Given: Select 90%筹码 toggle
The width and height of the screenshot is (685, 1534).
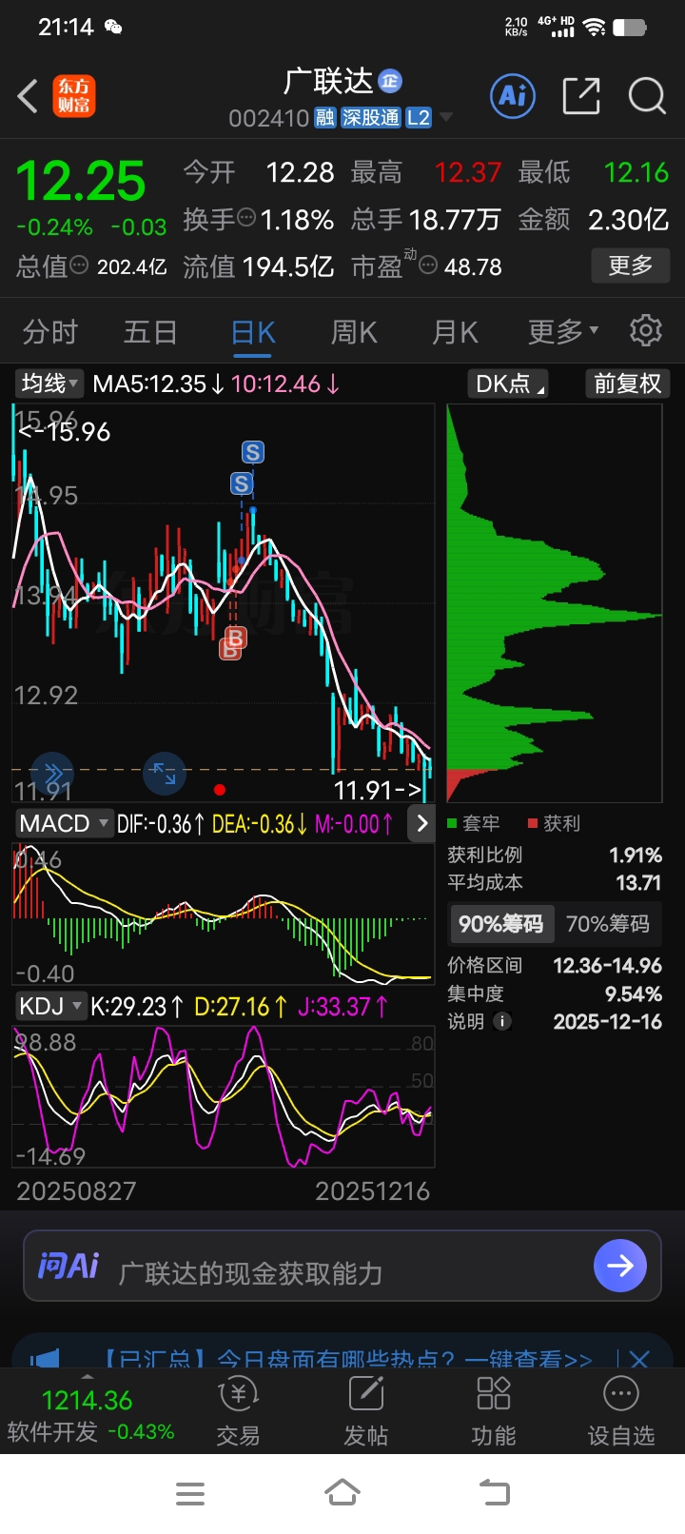Looking at the screenshot, I should [x=500, y=924].
